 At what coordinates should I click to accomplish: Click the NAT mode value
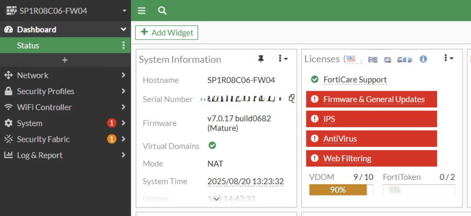[x=215, y=164]
